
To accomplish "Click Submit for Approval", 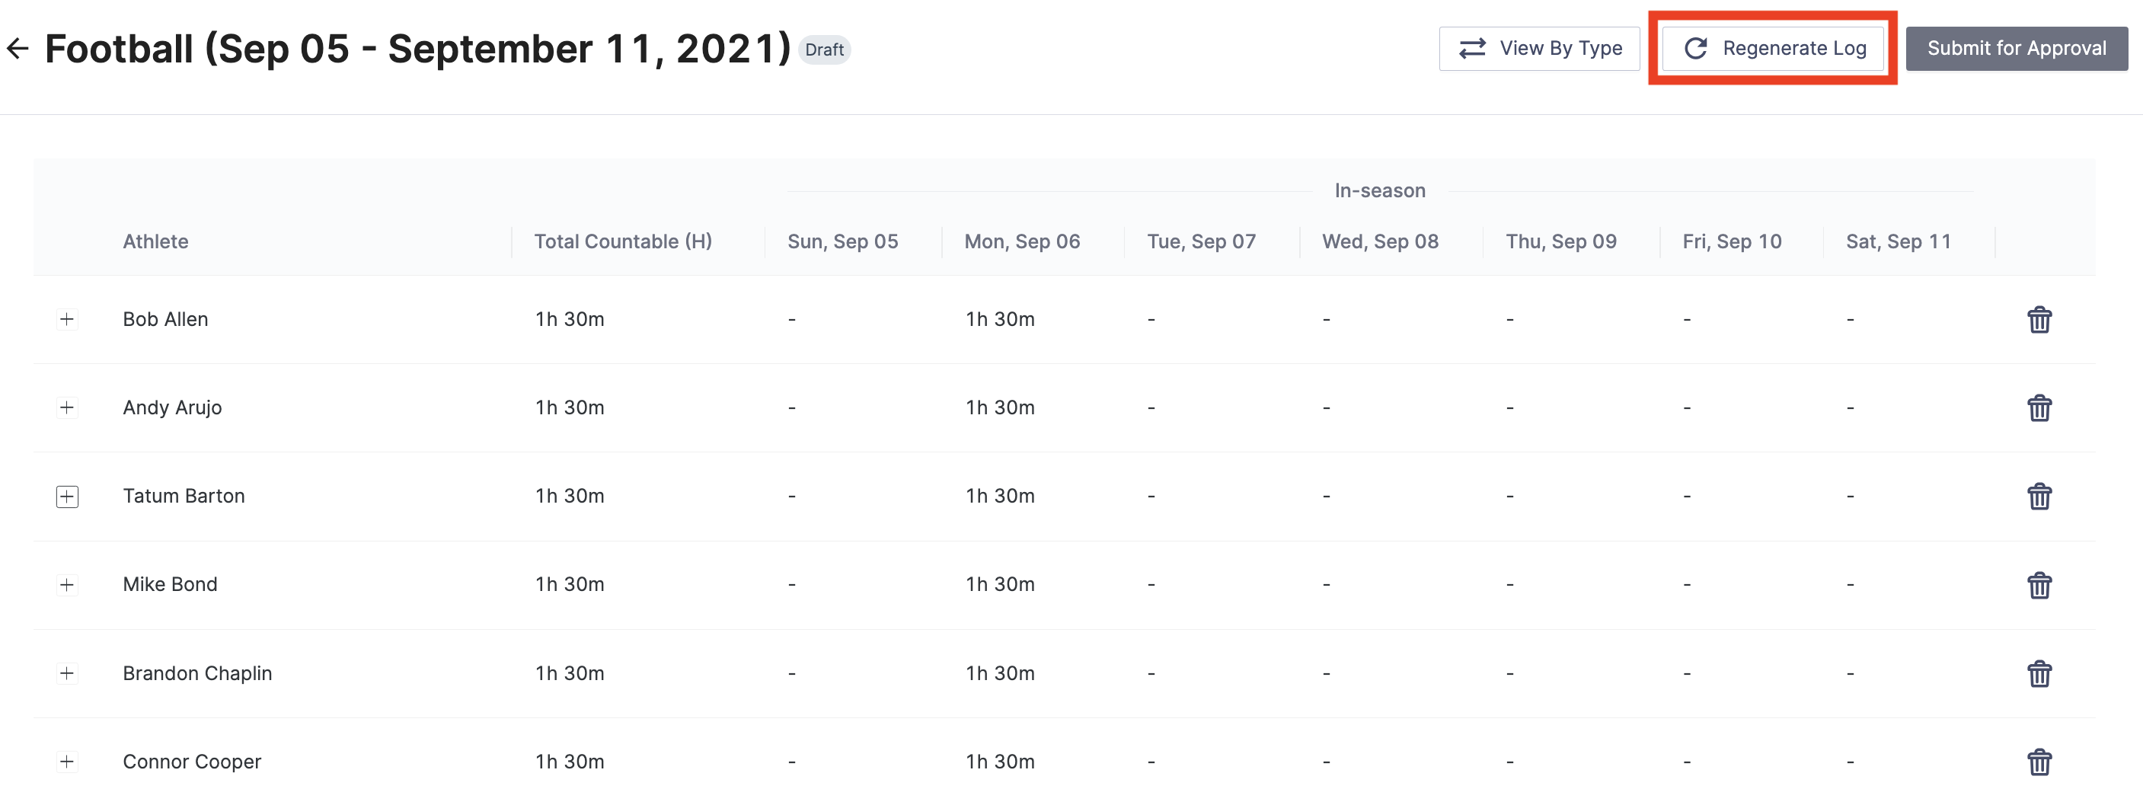I will pyautogui.click(x=2017, y=48).
